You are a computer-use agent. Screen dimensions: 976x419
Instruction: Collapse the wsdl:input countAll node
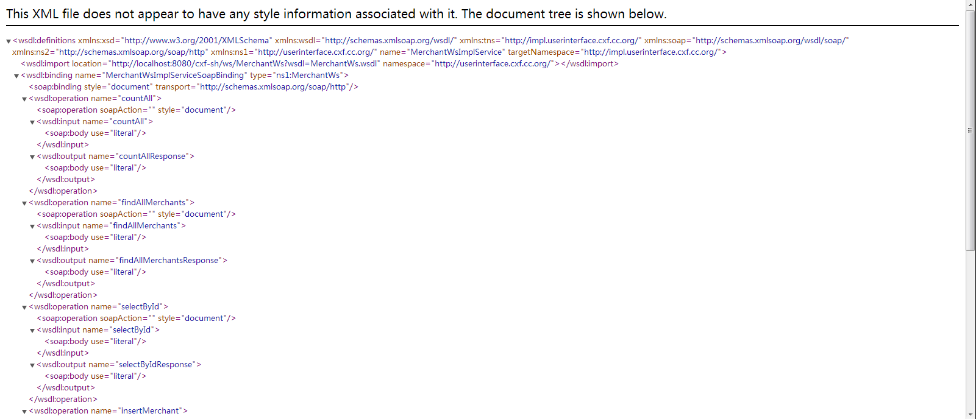tap(32, 122)
